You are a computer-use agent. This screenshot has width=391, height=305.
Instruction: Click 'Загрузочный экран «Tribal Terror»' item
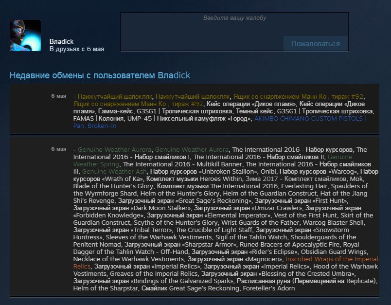(x=123, y=230)
